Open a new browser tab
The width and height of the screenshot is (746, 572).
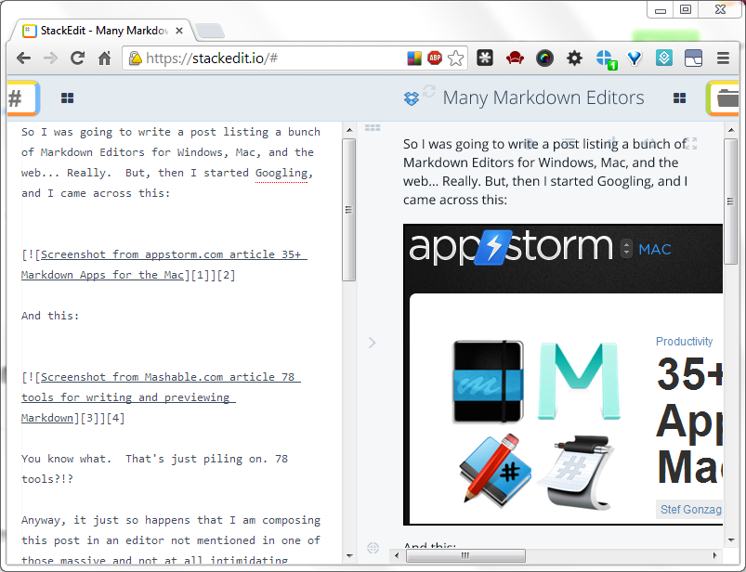[210, 32]
